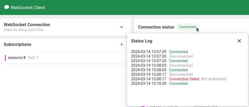Screen dimensions: 249x107
Task: Click the purple color bar of sensors/#
Action: [5, 58]
